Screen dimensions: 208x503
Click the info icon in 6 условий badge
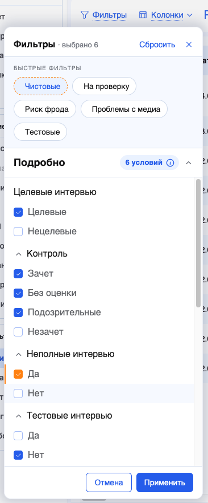point(170,163)
